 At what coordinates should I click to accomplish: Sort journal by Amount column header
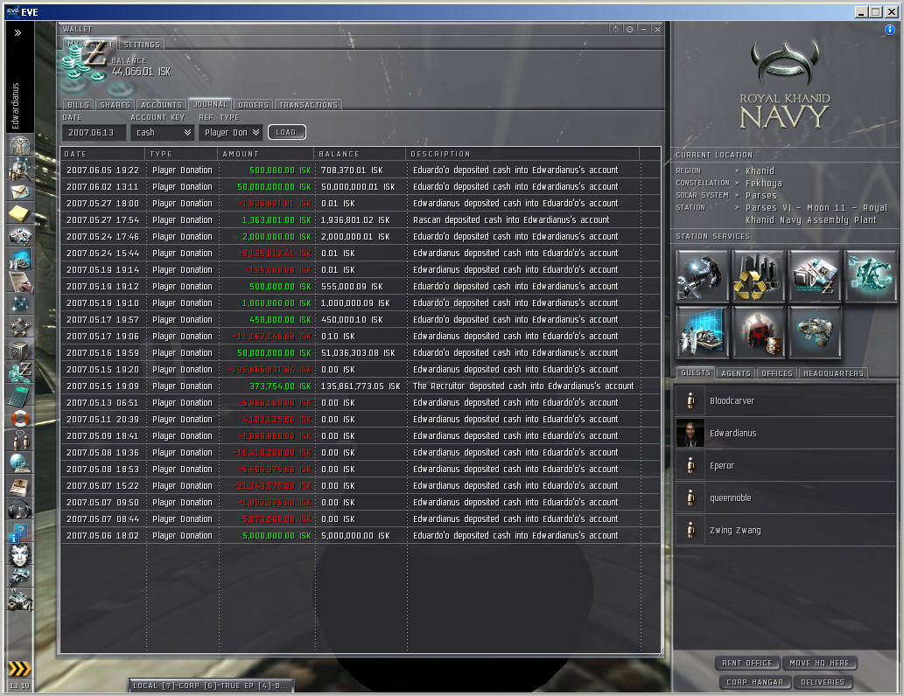(x=266, y=154)
